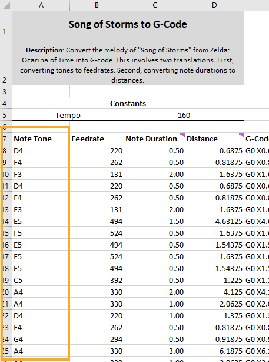Select column A header

41,5
